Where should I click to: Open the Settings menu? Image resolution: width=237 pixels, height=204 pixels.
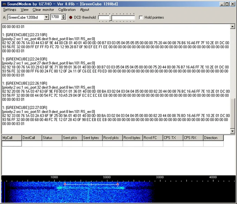click(9, 10)
